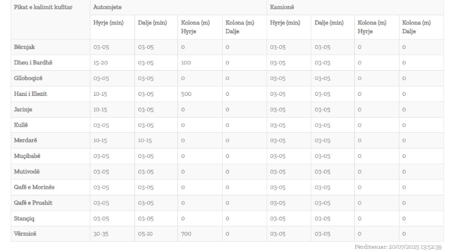Click the Gllobo​qicë row name
Viewport: 455px width, 252px height.
coord(28,78)
